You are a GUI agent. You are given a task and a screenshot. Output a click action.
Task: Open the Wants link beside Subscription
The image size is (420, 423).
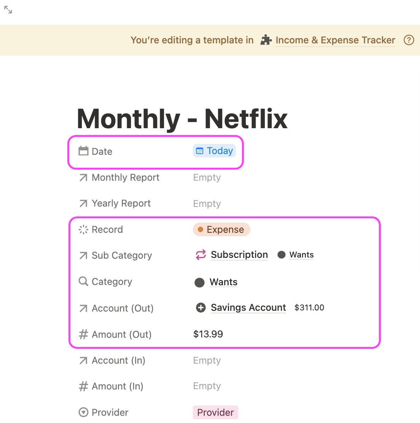click(x=302, y=254)
